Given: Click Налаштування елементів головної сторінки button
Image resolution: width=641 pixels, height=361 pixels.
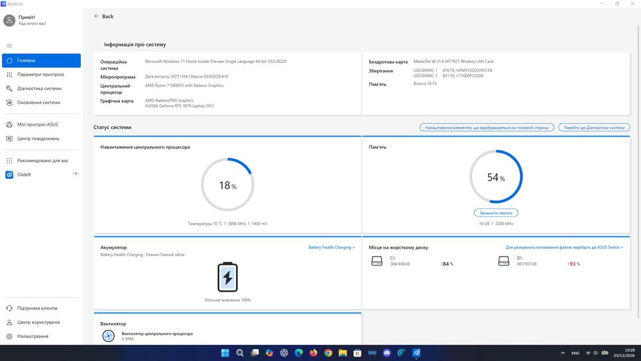Looking at the screenshot, I should [487, 128].
